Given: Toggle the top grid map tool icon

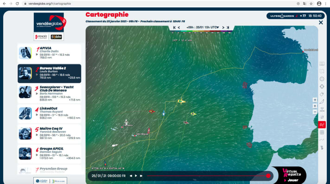Looking at the screenshot, I should point(322,63).
